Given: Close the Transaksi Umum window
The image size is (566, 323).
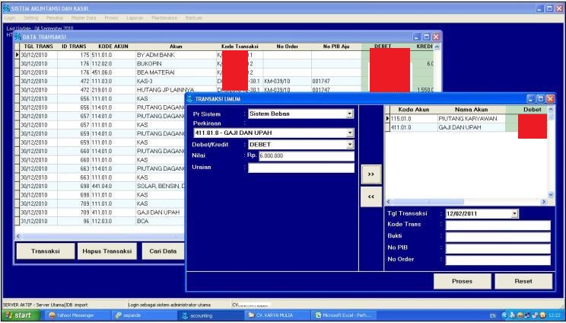Looking at the screenshot, I should point(550,99).
